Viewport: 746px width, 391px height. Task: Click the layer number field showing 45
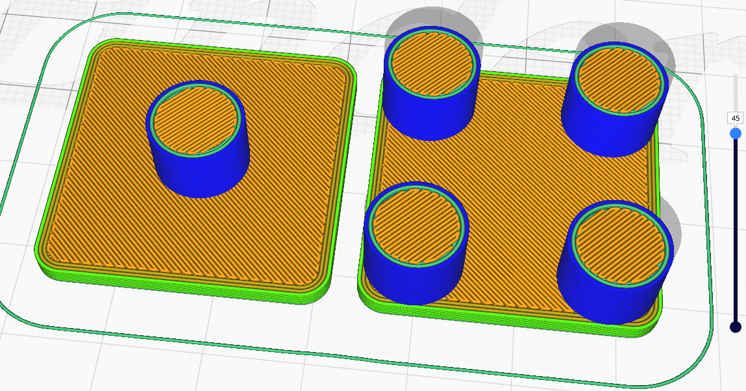coord(734,119)
